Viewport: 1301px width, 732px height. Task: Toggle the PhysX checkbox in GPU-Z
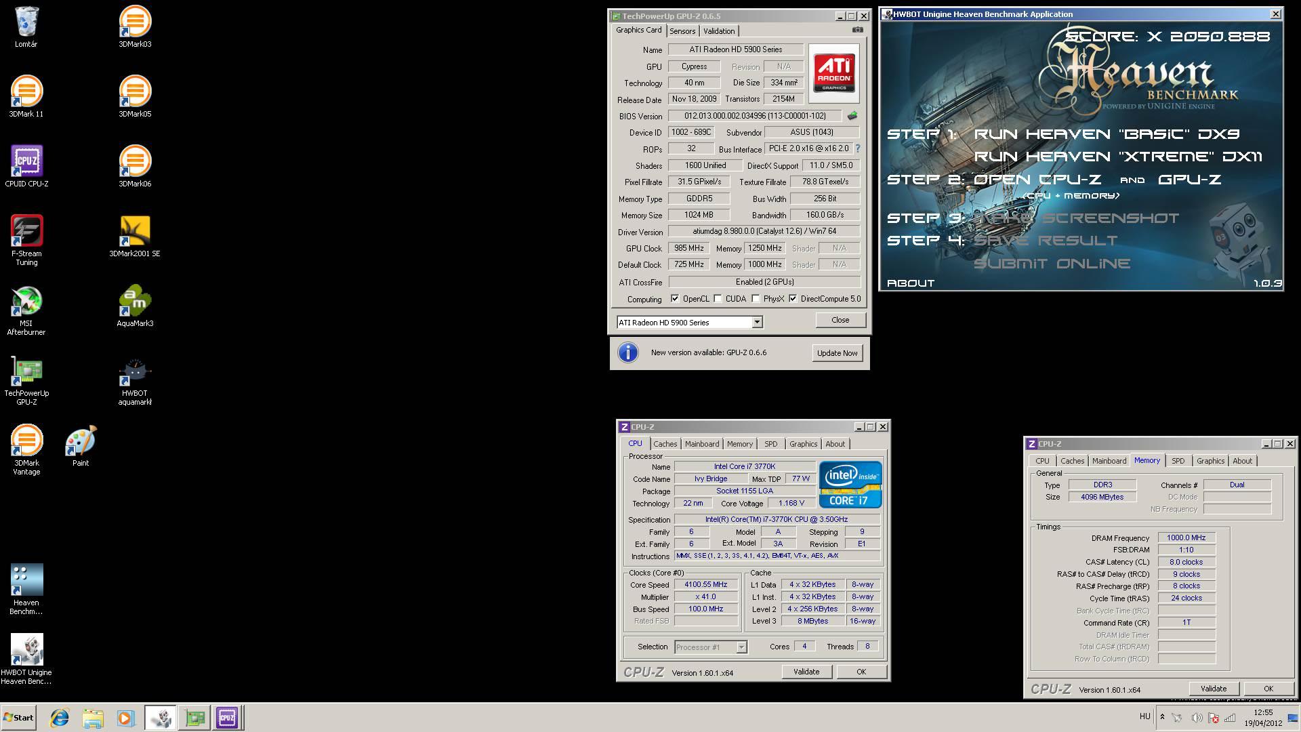coord(756,299)
